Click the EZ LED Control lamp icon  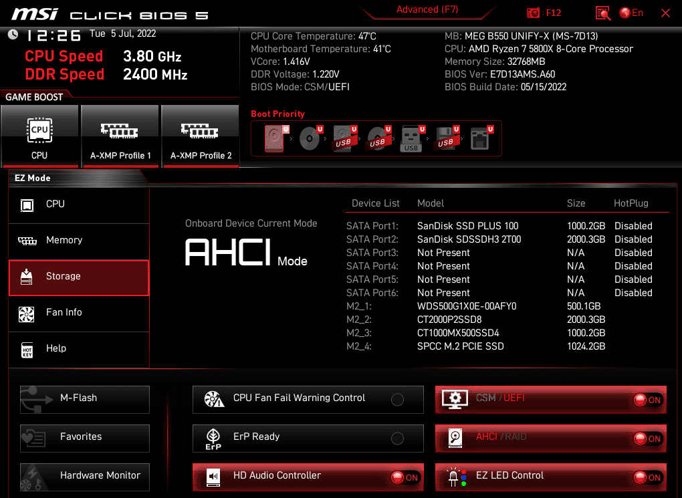457,477
